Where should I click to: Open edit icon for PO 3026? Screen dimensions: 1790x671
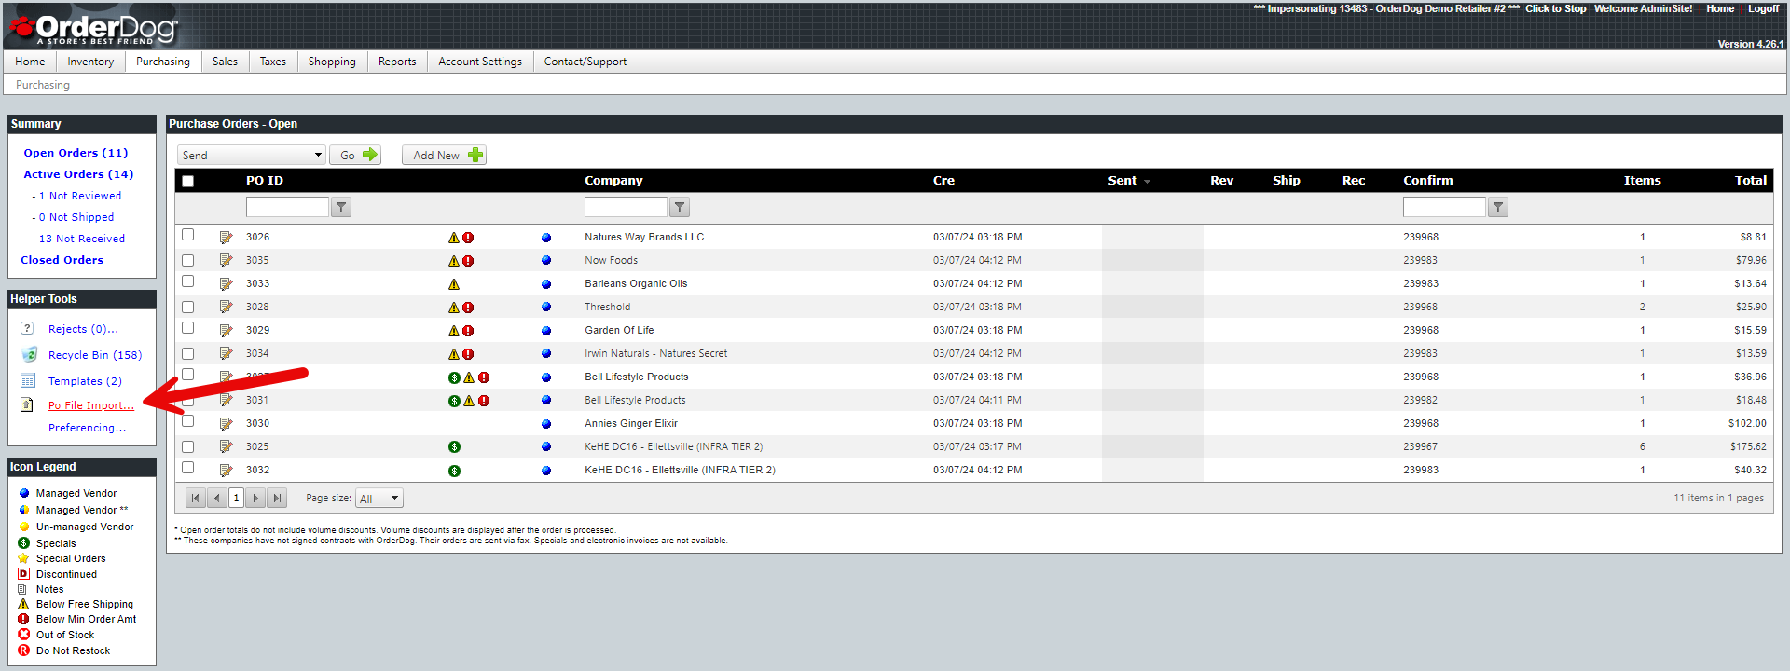pos(226,237)
